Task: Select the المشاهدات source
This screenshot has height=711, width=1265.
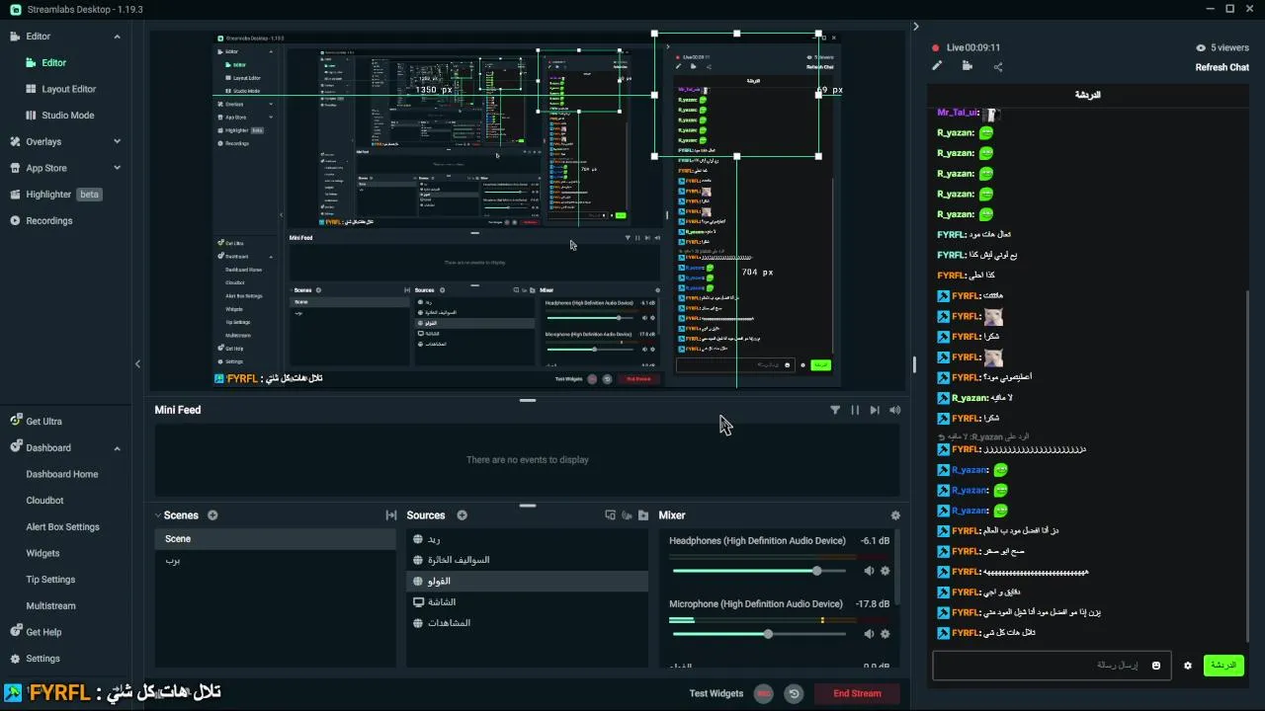Action: (x=527, y=623)
